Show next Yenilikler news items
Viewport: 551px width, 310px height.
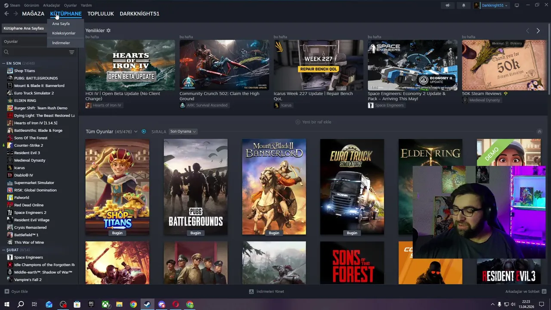538,31
